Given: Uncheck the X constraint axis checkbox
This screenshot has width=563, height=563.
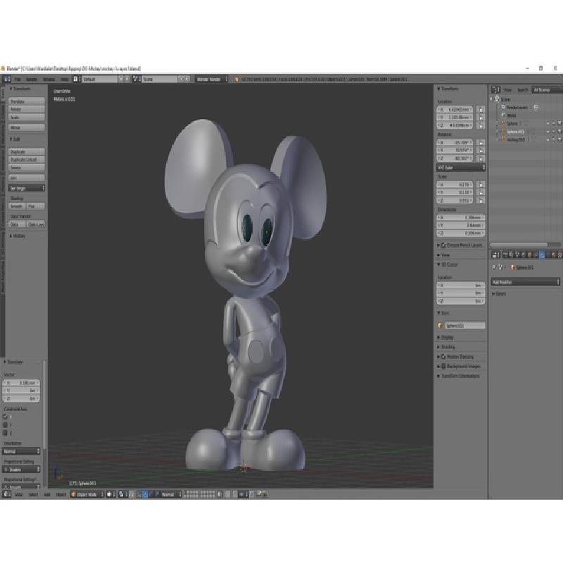Looking at the screenshot, I should click(6, 417).
